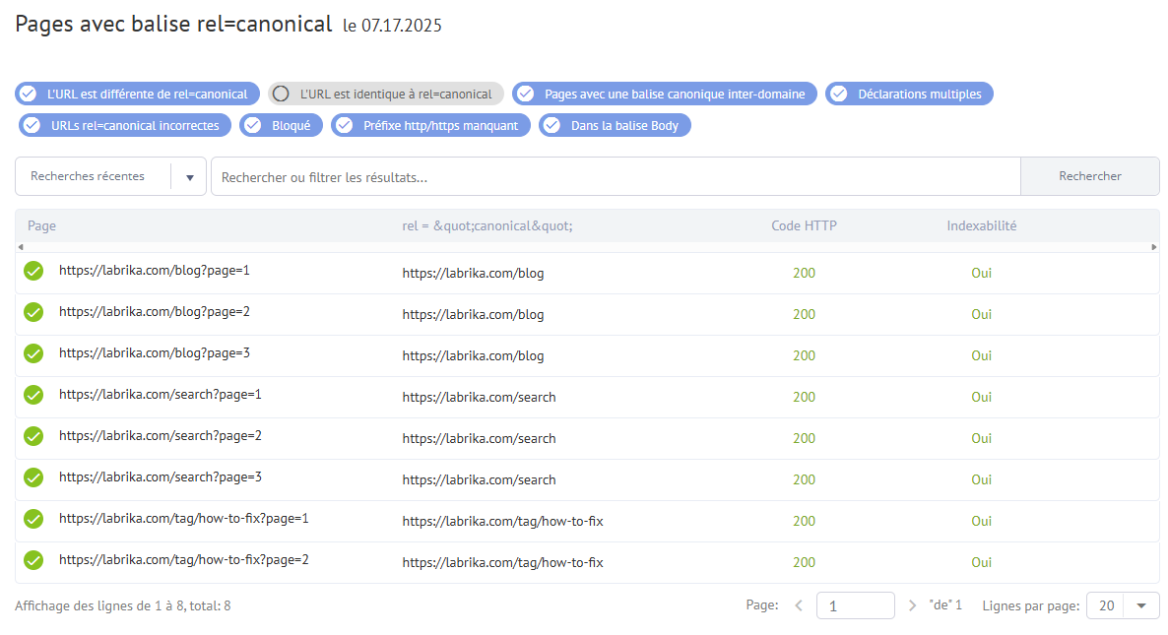
Task: Click right arrow of horizontal table scrollbar
Action: point(1154,247)
